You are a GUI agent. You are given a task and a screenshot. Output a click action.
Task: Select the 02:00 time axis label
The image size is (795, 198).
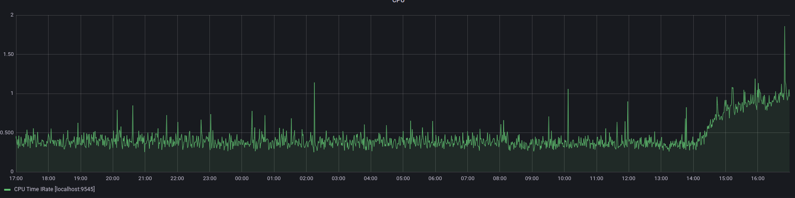(306, 178)
